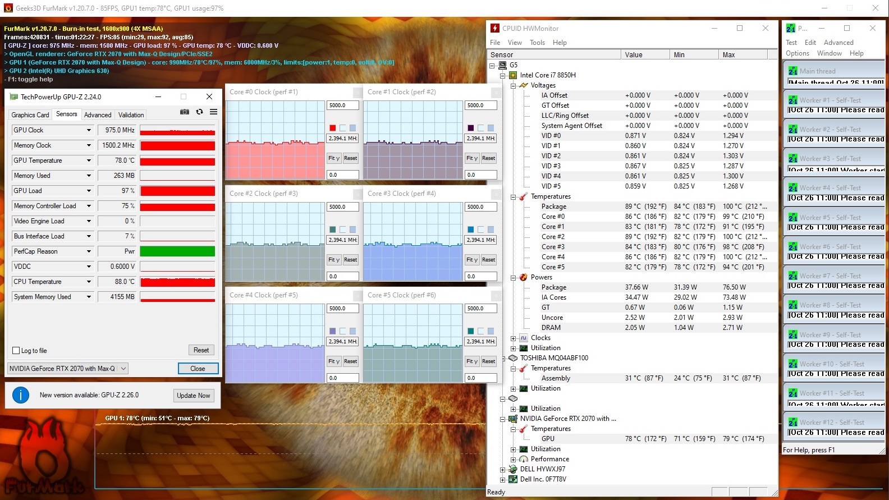Image resolution: width=889 pixels, height=500 pixels.
Task: Toggle middle white box in Core #2 Clock graph
Action: pyautogui.click(x=342, y=230)
